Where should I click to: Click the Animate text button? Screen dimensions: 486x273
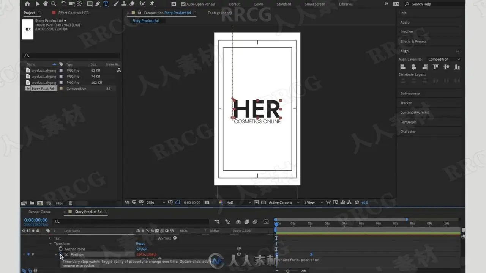[167, 238]
